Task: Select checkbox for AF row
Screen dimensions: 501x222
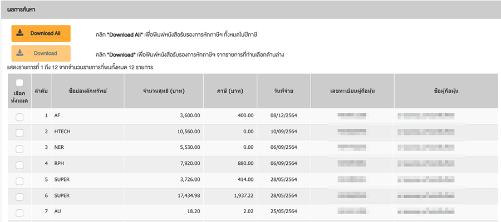Action: click(19, 117)
